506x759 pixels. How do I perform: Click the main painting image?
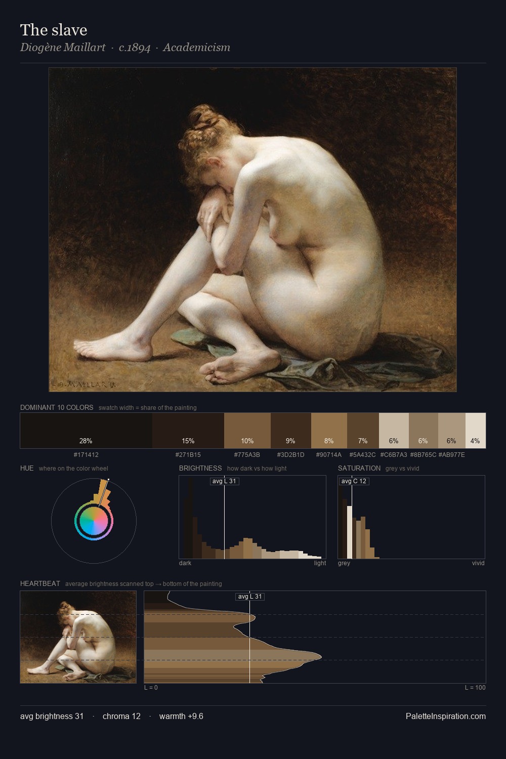click(x=252, y=230)
